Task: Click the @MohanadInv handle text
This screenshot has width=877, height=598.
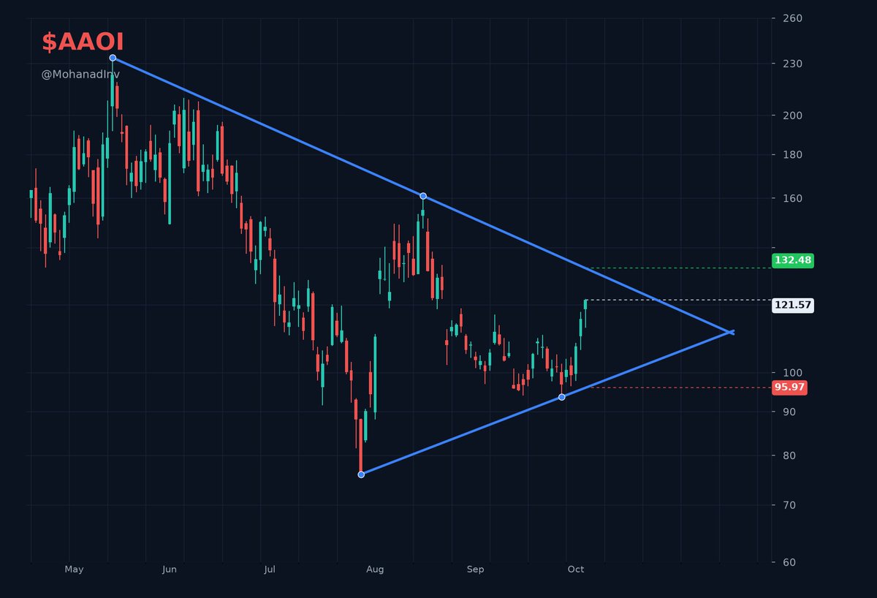Action: click(80, 75)
